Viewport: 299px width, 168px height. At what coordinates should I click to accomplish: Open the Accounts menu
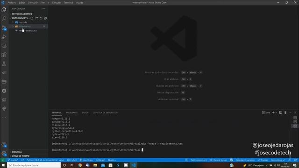(4, 145)
